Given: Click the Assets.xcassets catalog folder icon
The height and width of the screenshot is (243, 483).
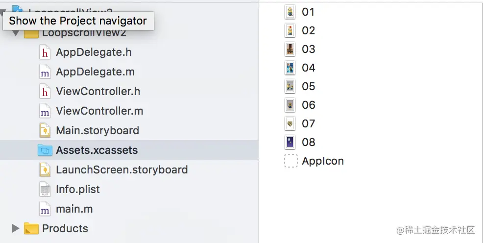Looking at the screenshot, I should coord(45,150).
